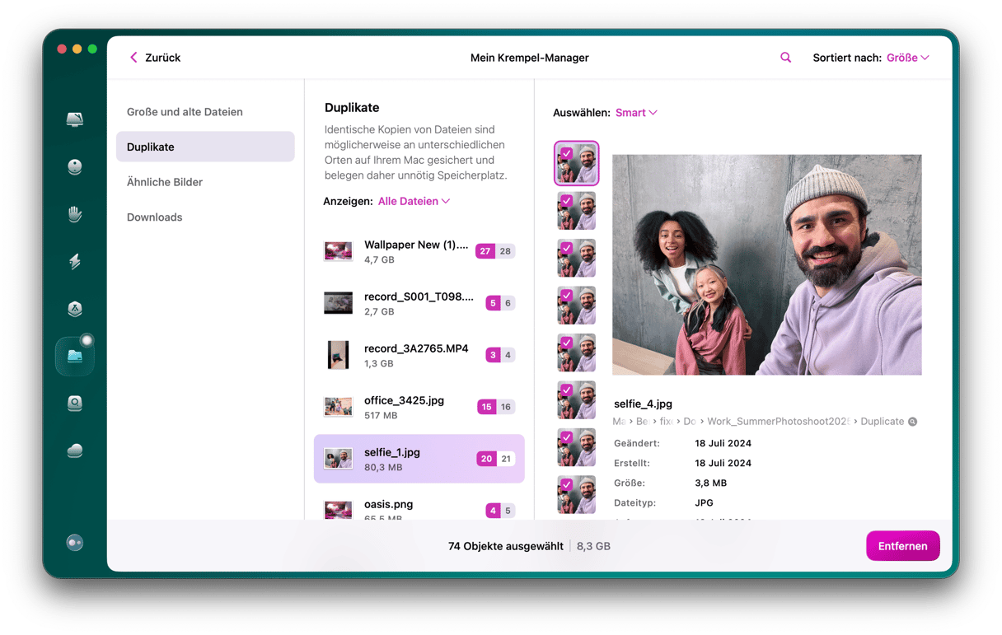Switch to 'Große und alte Dateien' section
This screenshot has height=635, width=1002.
pos(185,112)
